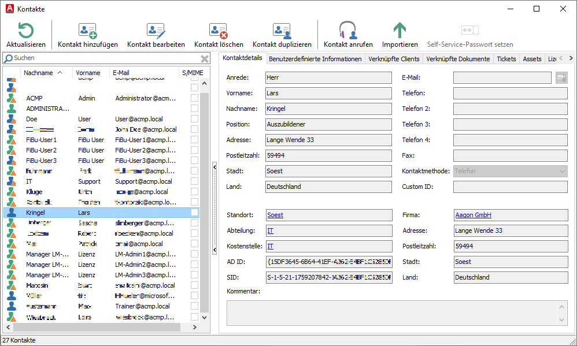
Task: Toggle S/MIME checkbox for IT Support row
Action: pyautogui.click(x=194, y=181)
